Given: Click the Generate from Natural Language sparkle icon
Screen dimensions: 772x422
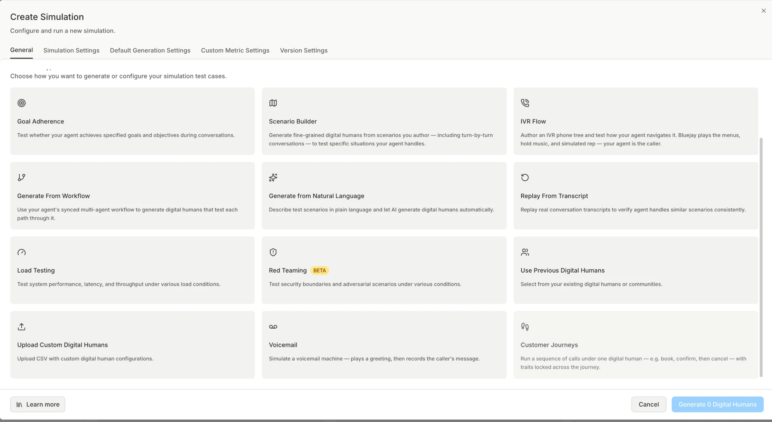Looking at the screenshot, I should tap(273, 177).
